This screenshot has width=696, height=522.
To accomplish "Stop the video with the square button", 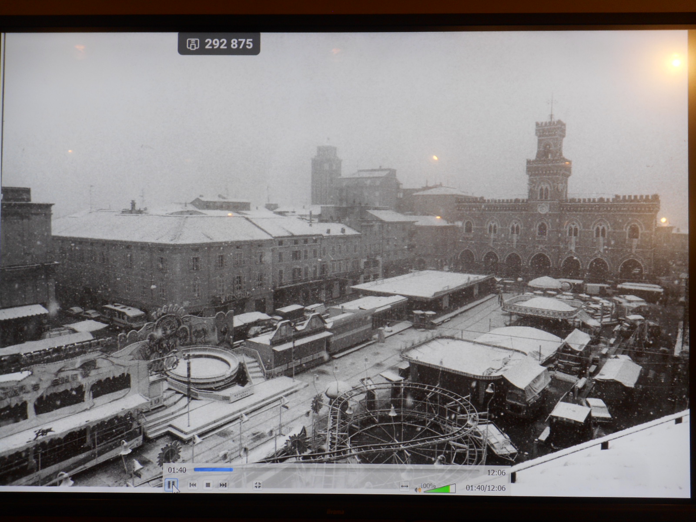I will tap(208, 485).
